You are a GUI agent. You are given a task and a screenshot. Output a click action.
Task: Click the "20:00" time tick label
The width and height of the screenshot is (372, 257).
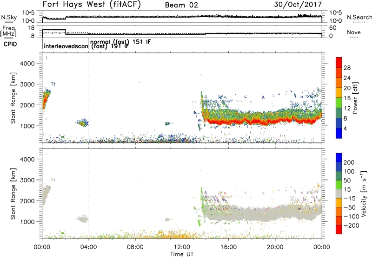coord(275,247)
